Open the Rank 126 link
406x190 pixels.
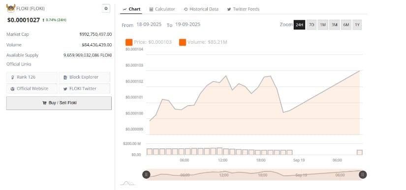pos(31,77)
